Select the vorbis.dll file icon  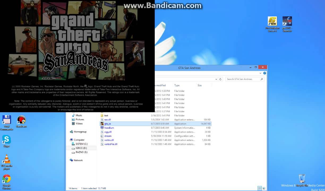102,140
